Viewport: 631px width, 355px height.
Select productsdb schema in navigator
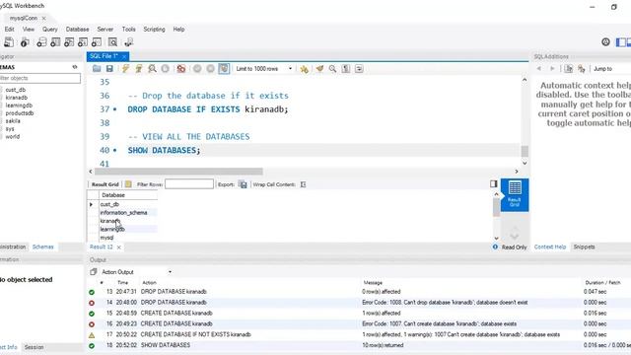coord(20,113)
